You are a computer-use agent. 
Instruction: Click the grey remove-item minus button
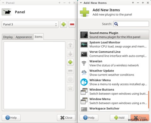70,71
